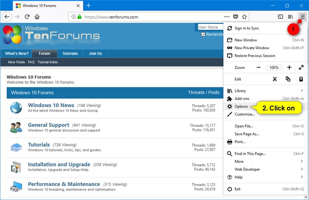Reset zoom via the 100% label
Viewport: 309px width, 200px height.
point(274,67)
